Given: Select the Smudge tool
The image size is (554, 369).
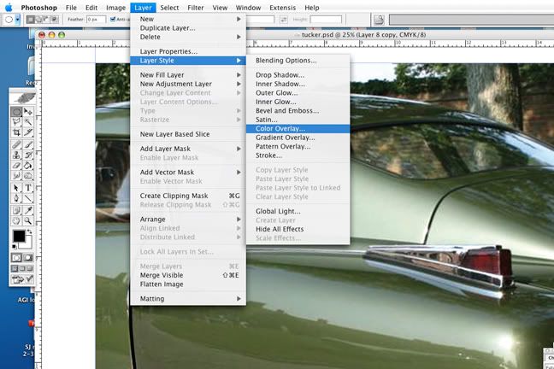Looking at the screenshot, I should click(16, 175).
